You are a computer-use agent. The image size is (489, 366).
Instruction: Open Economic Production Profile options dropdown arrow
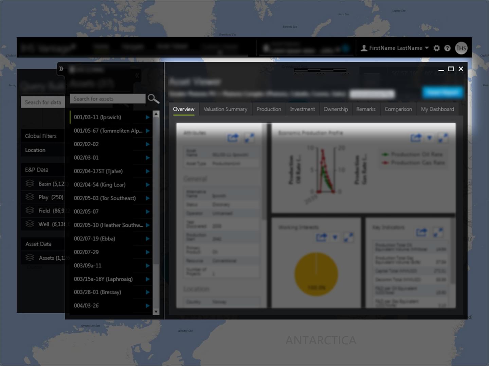[430, 138]
